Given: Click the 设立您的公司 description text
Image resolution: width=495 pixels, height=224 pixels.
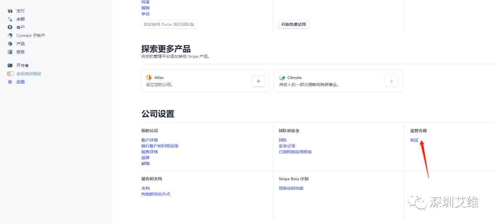Looking at the screenshot, I should [x=159, y=85].
